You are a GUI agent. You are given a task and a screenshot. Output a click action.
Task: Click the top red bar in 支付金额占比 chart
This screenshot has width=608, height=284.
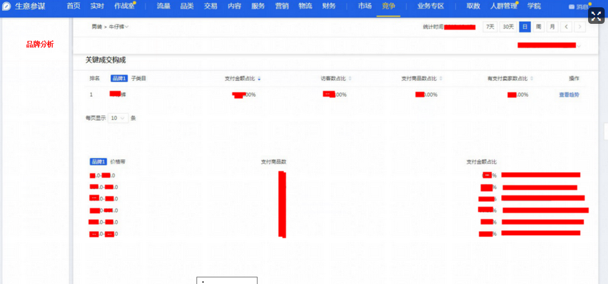(x=540, y=175)
